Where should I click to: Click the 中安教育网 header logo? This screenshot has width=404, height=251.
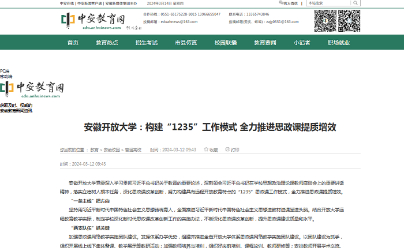(93, 21)
